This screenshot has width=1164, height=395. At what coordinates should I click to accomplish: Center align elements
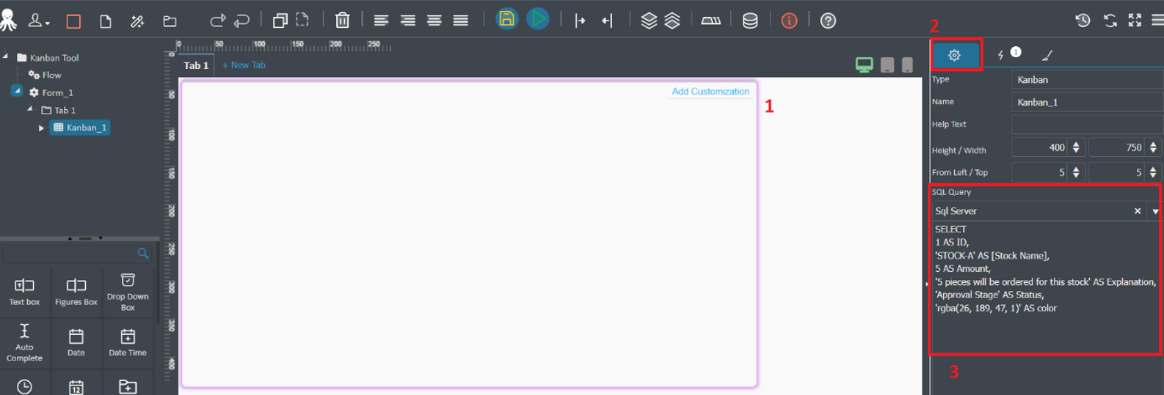[434, 21]
